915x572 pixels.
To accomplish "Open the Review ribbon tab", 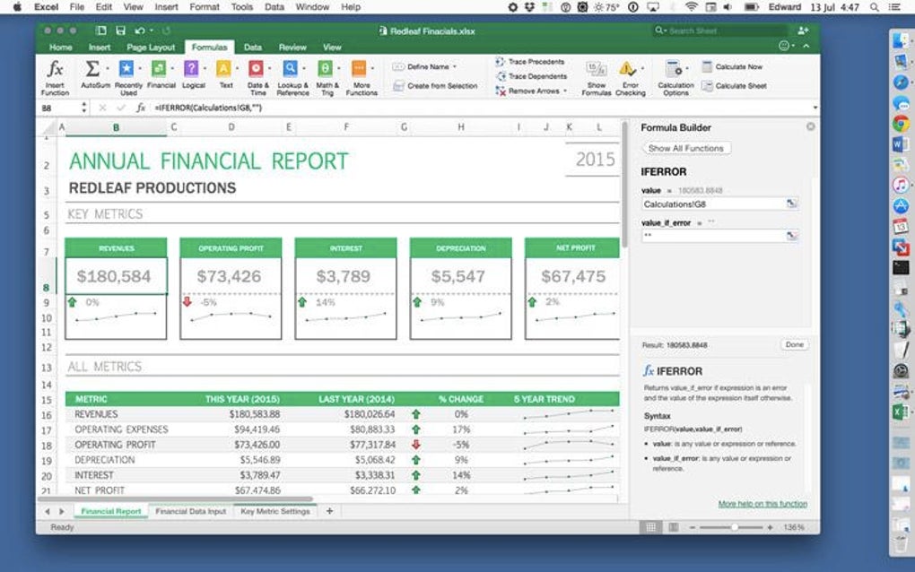I will coord(292,48).
